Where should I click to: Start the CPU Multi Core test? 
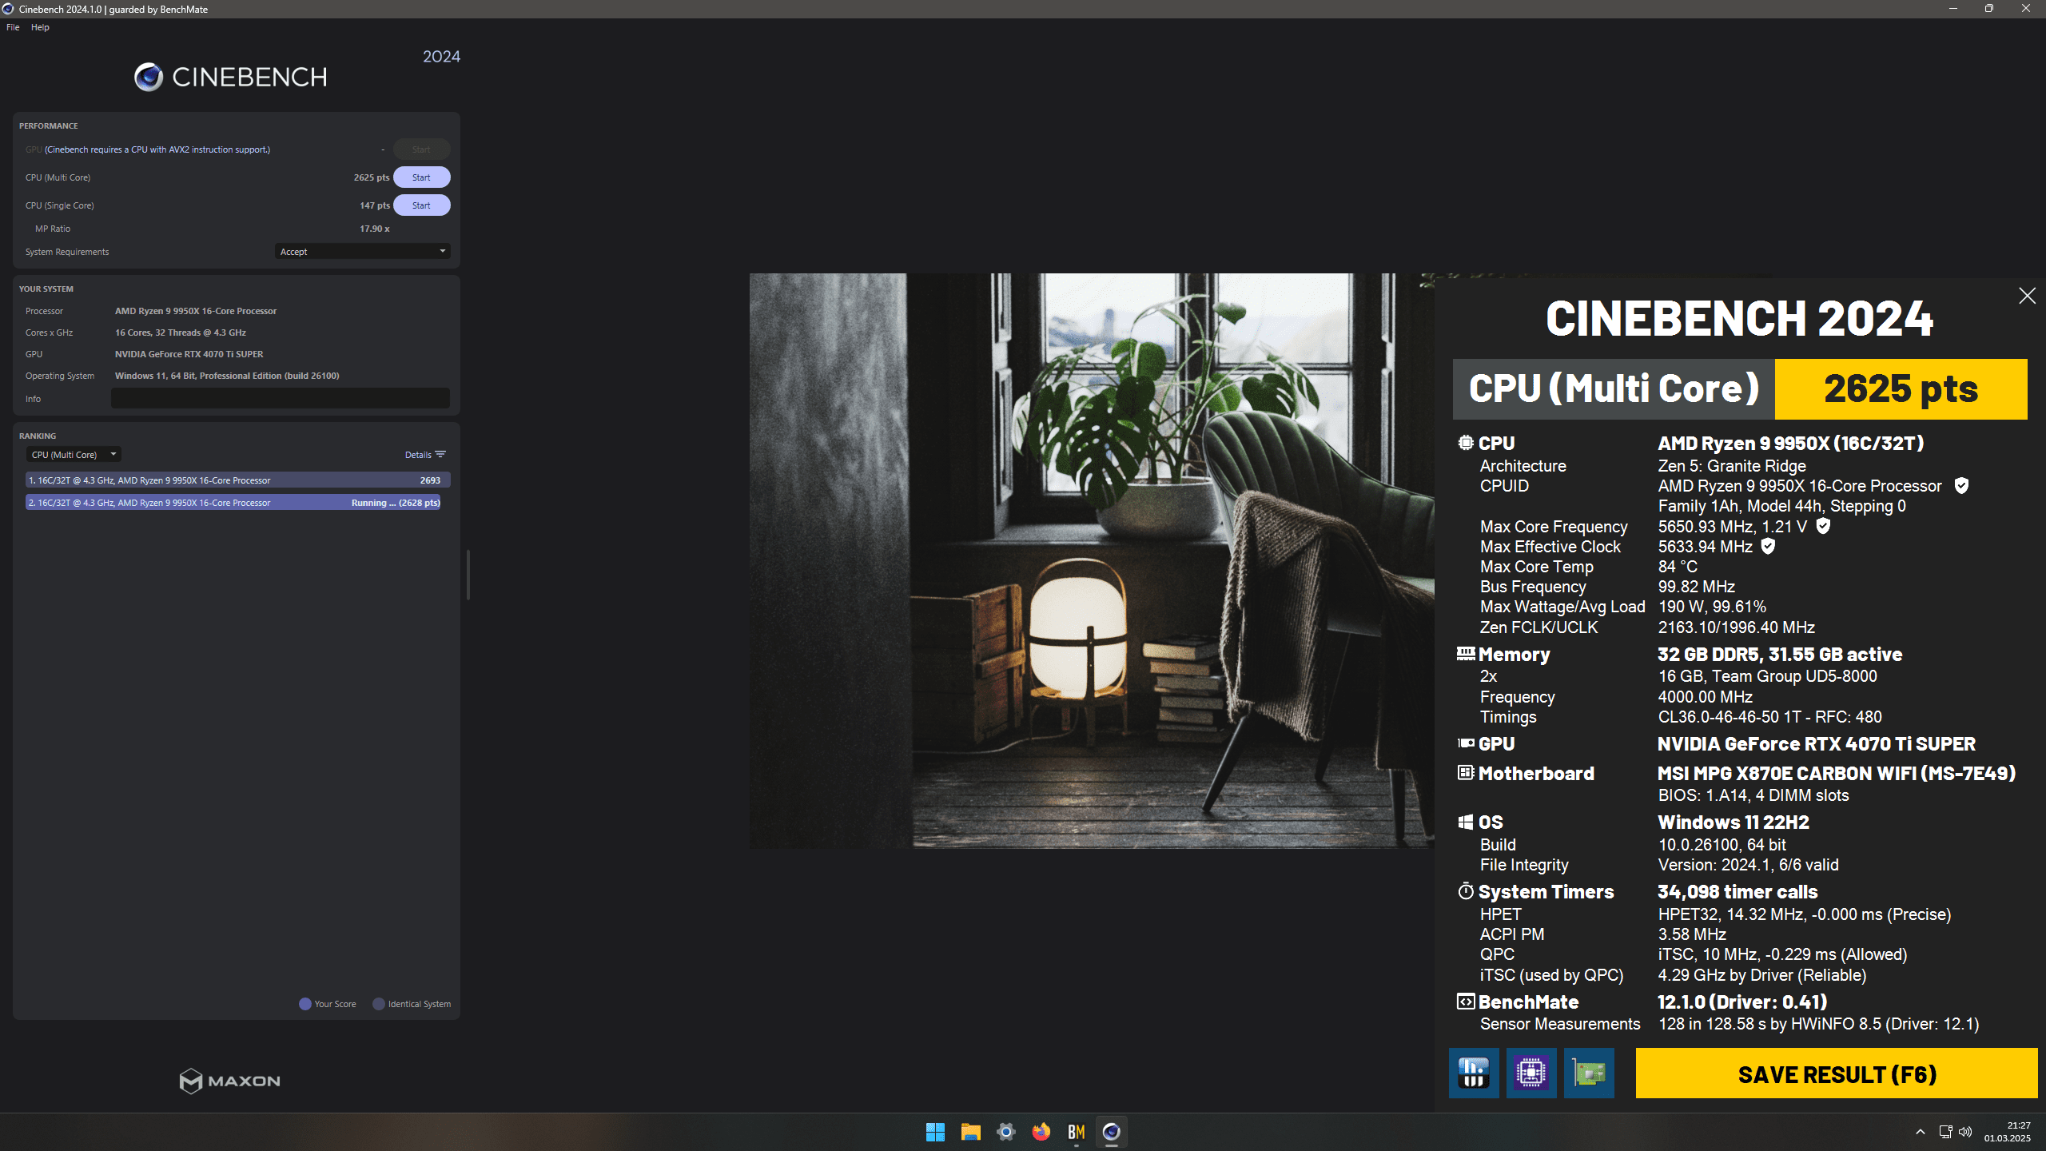point(421,177)
